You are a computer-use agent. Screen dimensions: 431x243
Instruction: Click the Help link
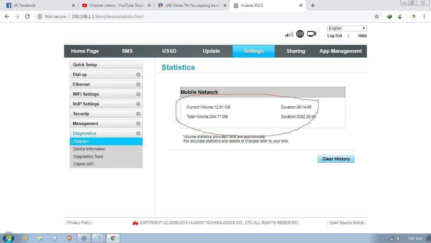tap(363, 36)
